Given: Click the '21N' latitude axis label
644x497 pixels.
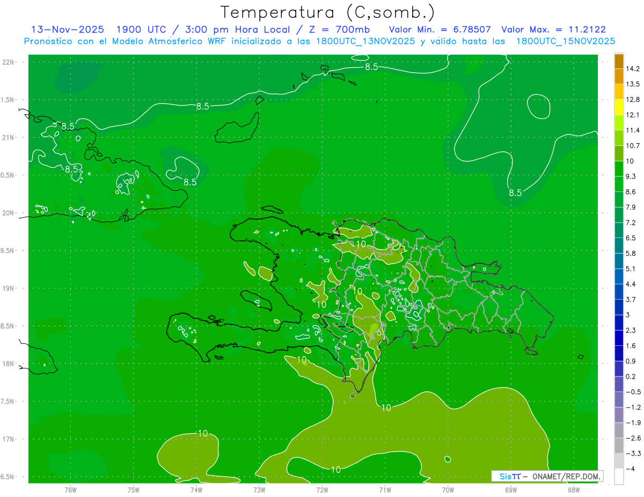Looking at the screenshot, I should [x=9, y=138].
